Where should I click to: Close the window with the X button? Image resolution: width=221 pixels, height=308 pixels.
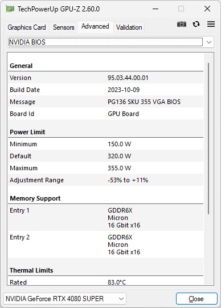(x=207, y=9)
